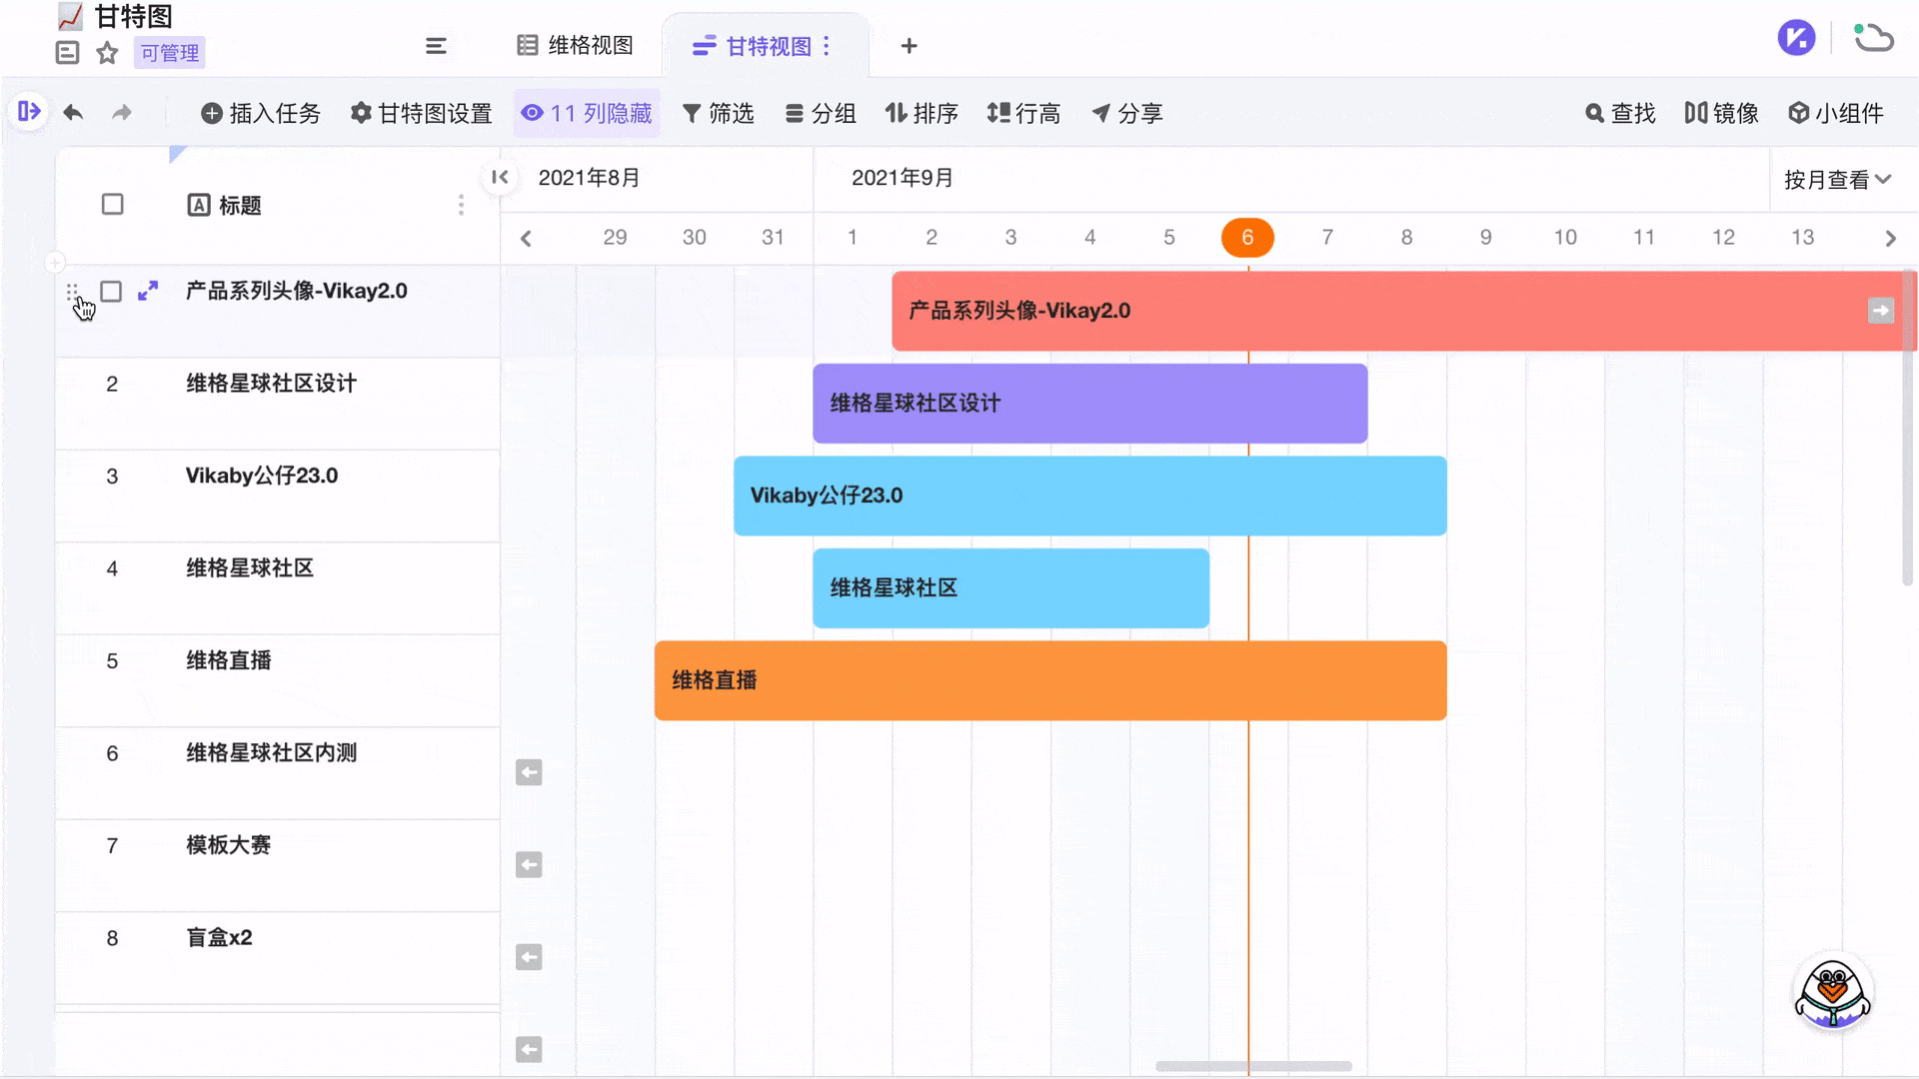Click the 排序 sort icon

click(897, 113)
